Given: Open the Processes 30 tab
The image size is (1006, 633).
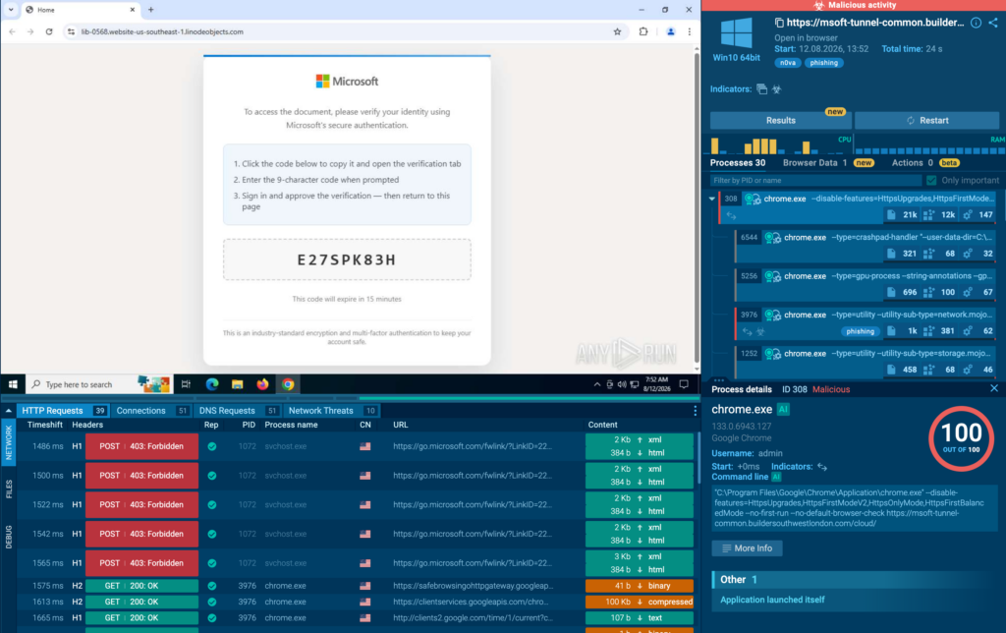Looking at the screenshot, I should tap(738, 162).
